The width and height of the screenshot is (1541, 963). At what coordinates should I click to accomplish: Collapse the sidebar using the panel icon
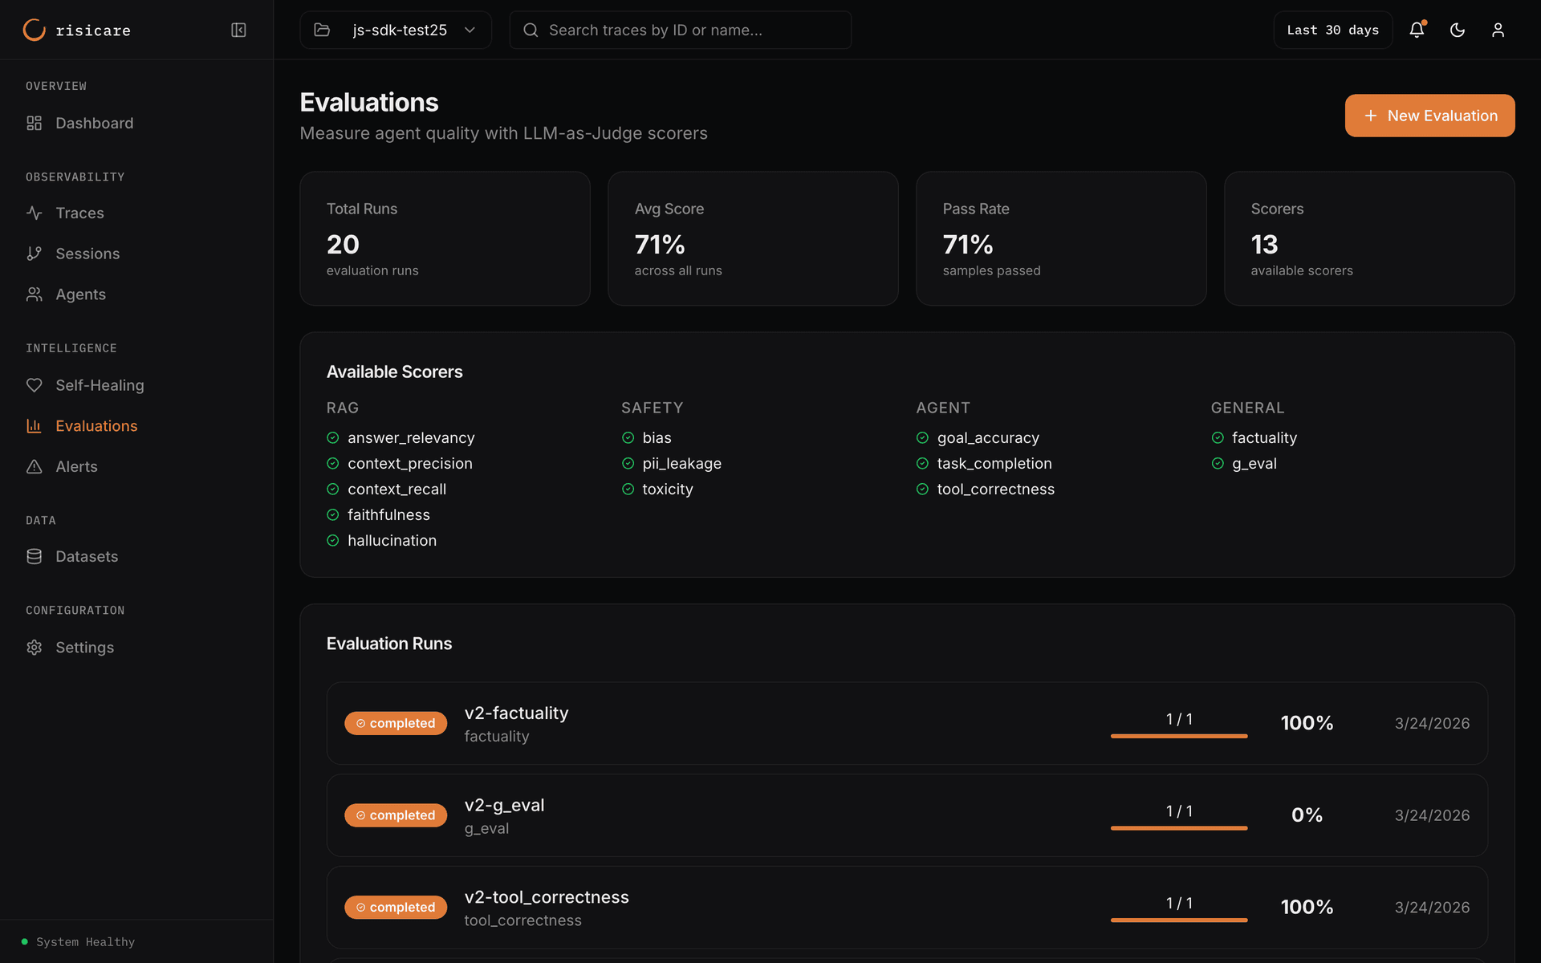click(238, 30)
